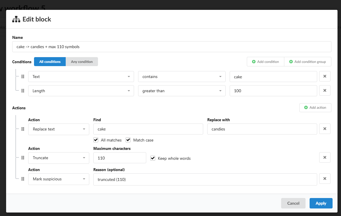Click the Length value field showing 100
The width and height of the screenshot is (341, 216).
(x=273, y=91)
